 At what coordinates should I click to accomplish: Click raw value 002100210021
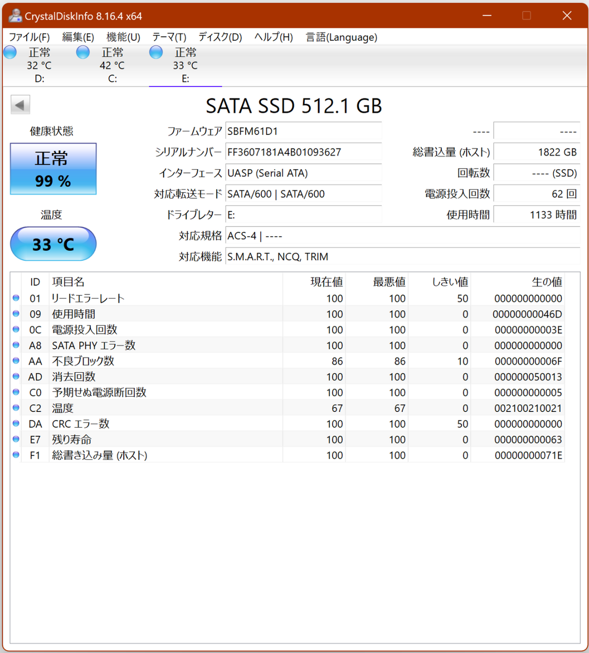click(x=528, y=408)
